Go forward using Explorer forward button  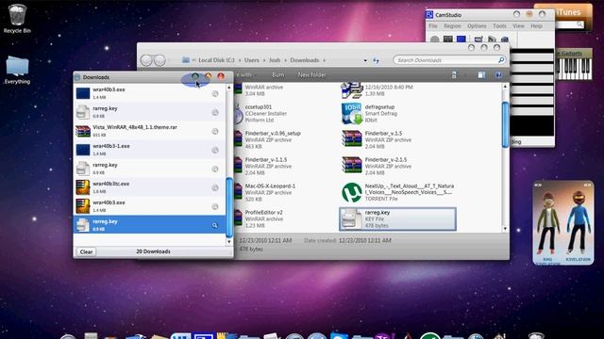click(x=159, y=60)
